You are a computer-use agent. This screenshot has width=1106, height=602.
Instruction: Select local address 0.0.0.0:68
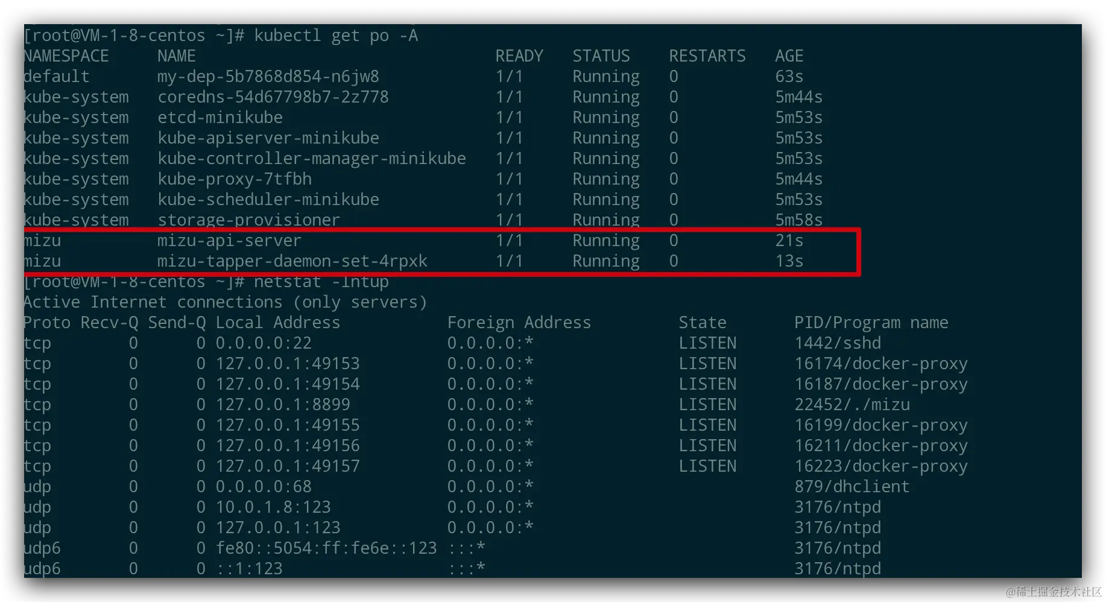point(264,487)
